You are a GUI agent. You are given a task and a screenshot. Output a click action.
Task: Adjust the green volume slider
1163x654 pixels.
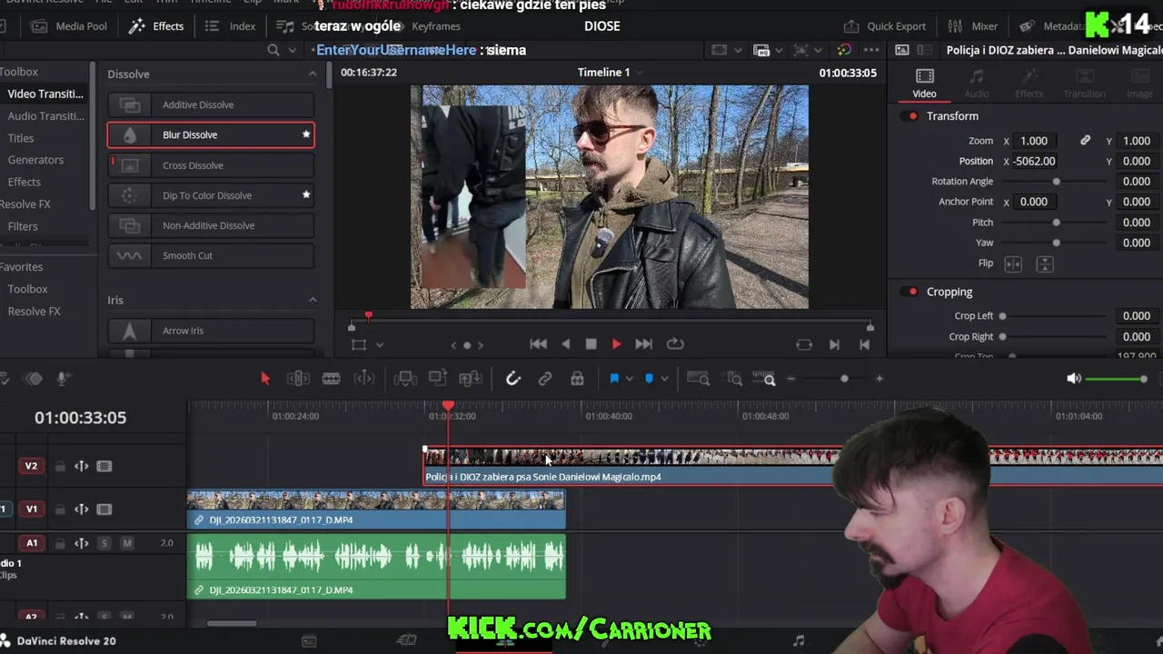[x=1117, y=379]
